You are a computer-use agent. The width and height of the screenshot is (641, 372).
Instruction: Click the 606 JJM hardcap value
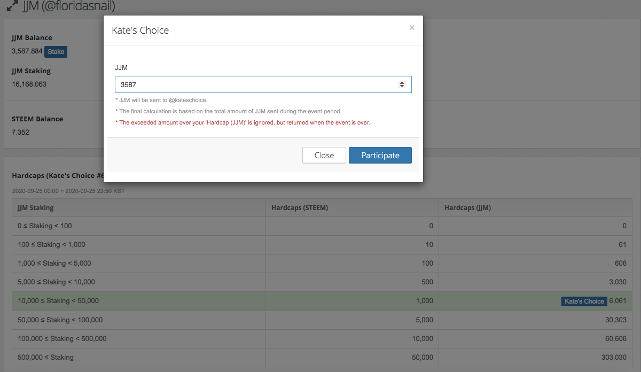(x=620, y=263)
